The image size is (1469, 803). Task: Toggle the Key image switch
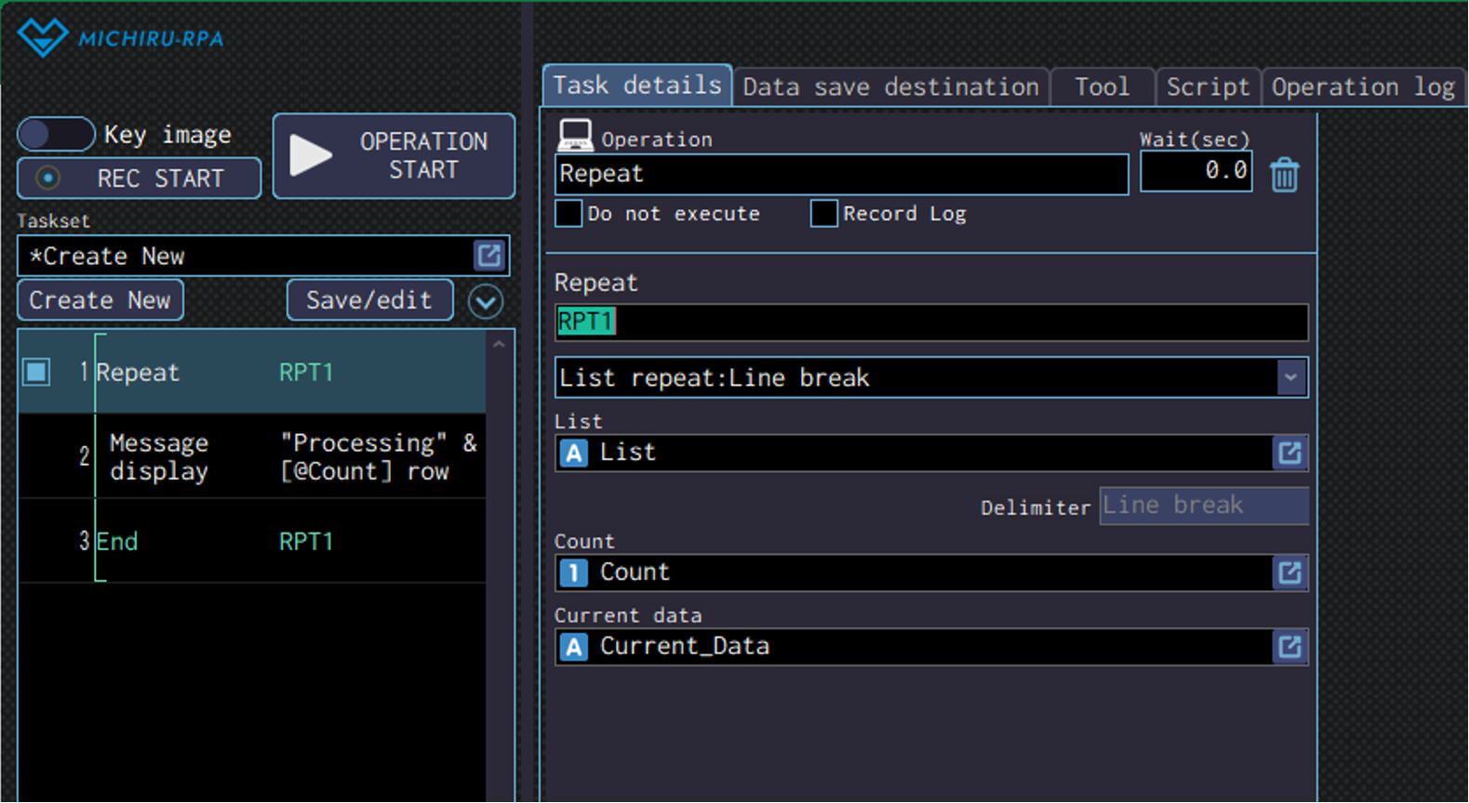coord(56,135)
